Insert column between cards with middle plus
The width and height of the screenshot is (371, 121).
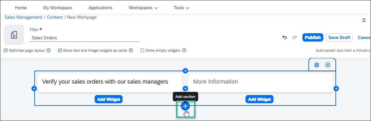click(185, 88)
